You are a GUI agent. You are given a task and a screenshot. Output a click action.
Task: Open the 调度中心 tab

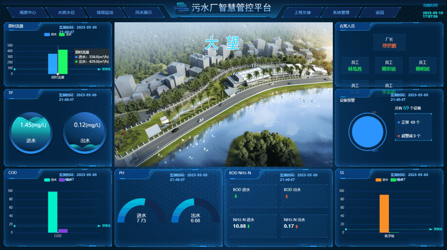coord(27,13)
